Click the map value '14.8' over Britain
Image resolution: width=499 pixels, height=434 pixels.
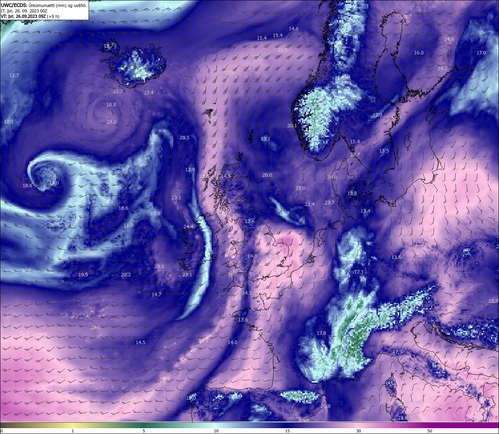click(252, 256)
